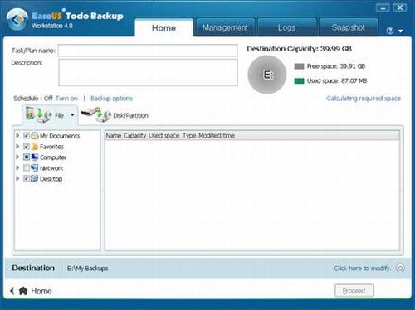Close the Todo Backup window
This screenshot has height=310, width=415.
pos(400,8)
